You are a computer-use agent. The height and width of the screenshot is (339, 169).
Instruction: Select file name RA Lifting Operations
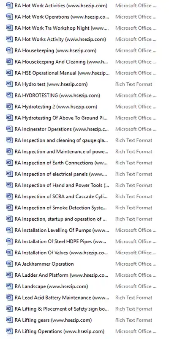60,331
